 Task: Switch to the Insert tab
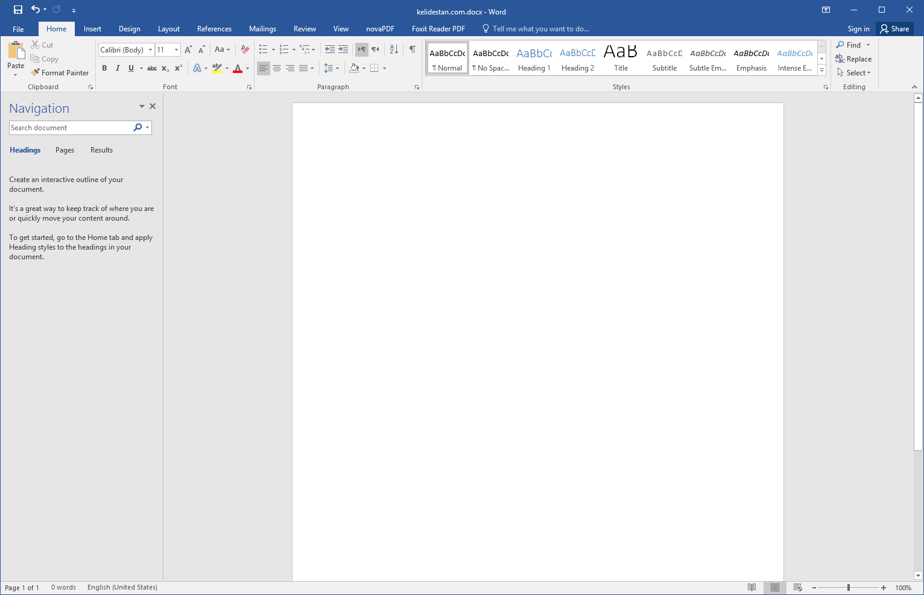pyautogui.click(x=92, y=29)
